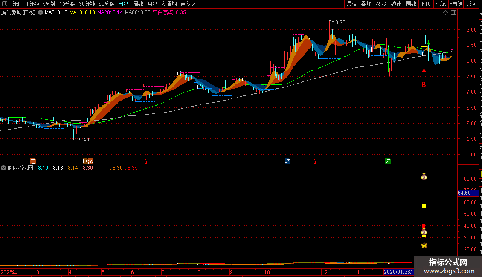Click the 2025年 label on time axis
The height and width of the screenshot is (277, 482).
tap(9, 272)
